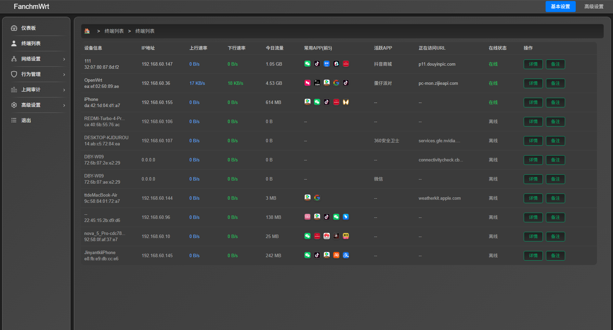
Task: Click the Alipay icon in the JinyantkiiPhone row
Action: click(x=346, y=255)
